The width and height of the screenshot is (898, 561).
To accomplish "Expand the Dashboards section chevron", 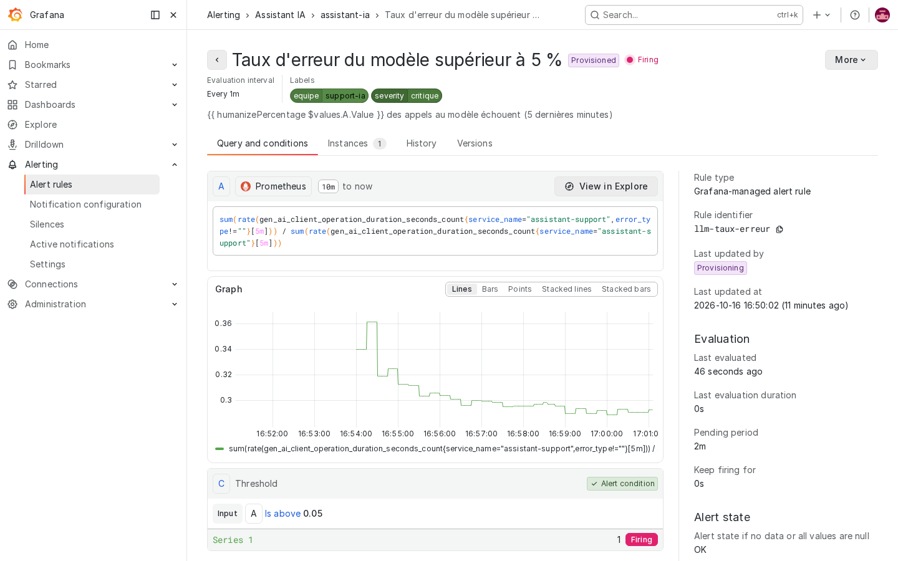I will (175, 105).
